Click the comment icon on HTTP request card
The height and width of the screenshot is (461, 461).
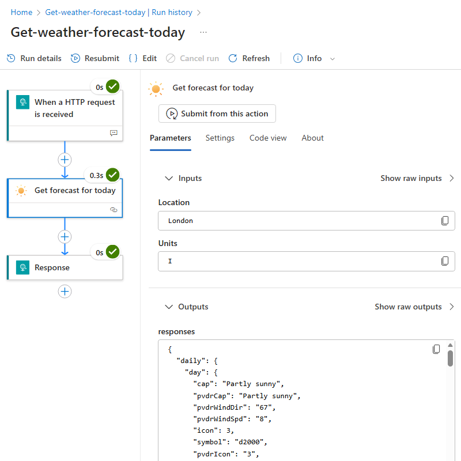pyautogui.click(x=114, y=133)
